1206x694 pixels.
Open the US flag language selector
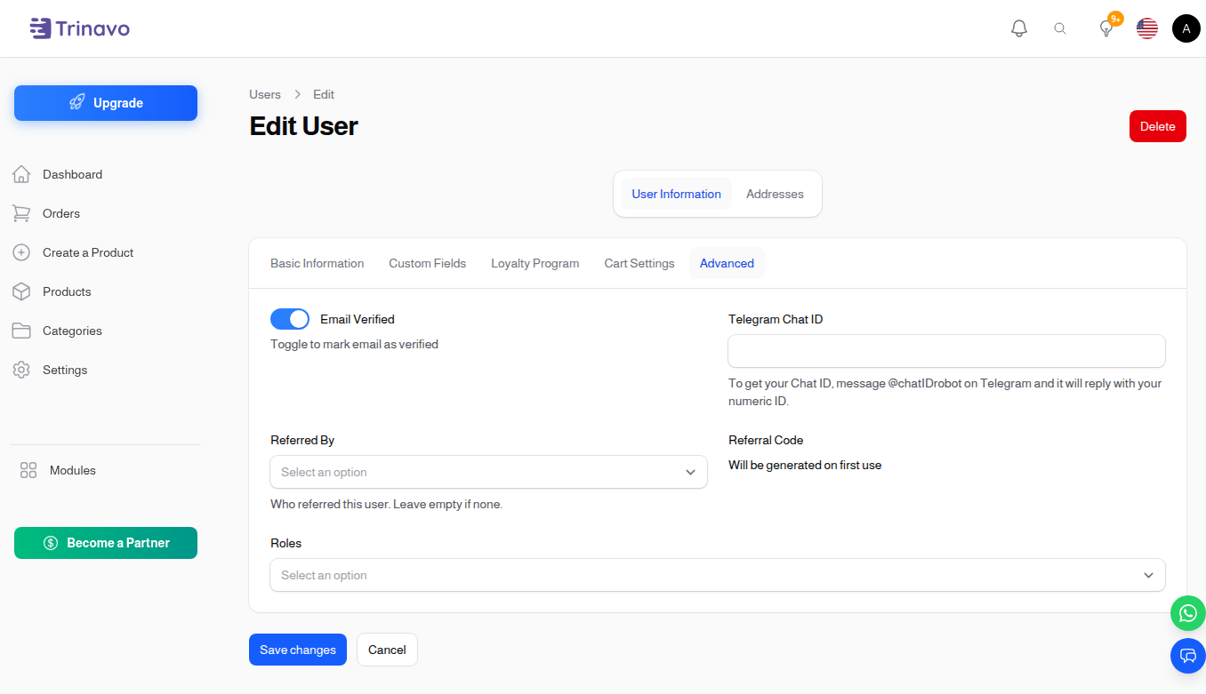point(1147,28)
